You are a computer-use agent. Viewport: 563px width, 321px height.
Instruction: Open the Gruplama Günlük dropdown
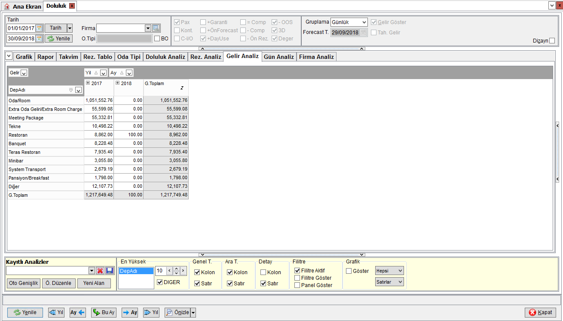(349, 22)
